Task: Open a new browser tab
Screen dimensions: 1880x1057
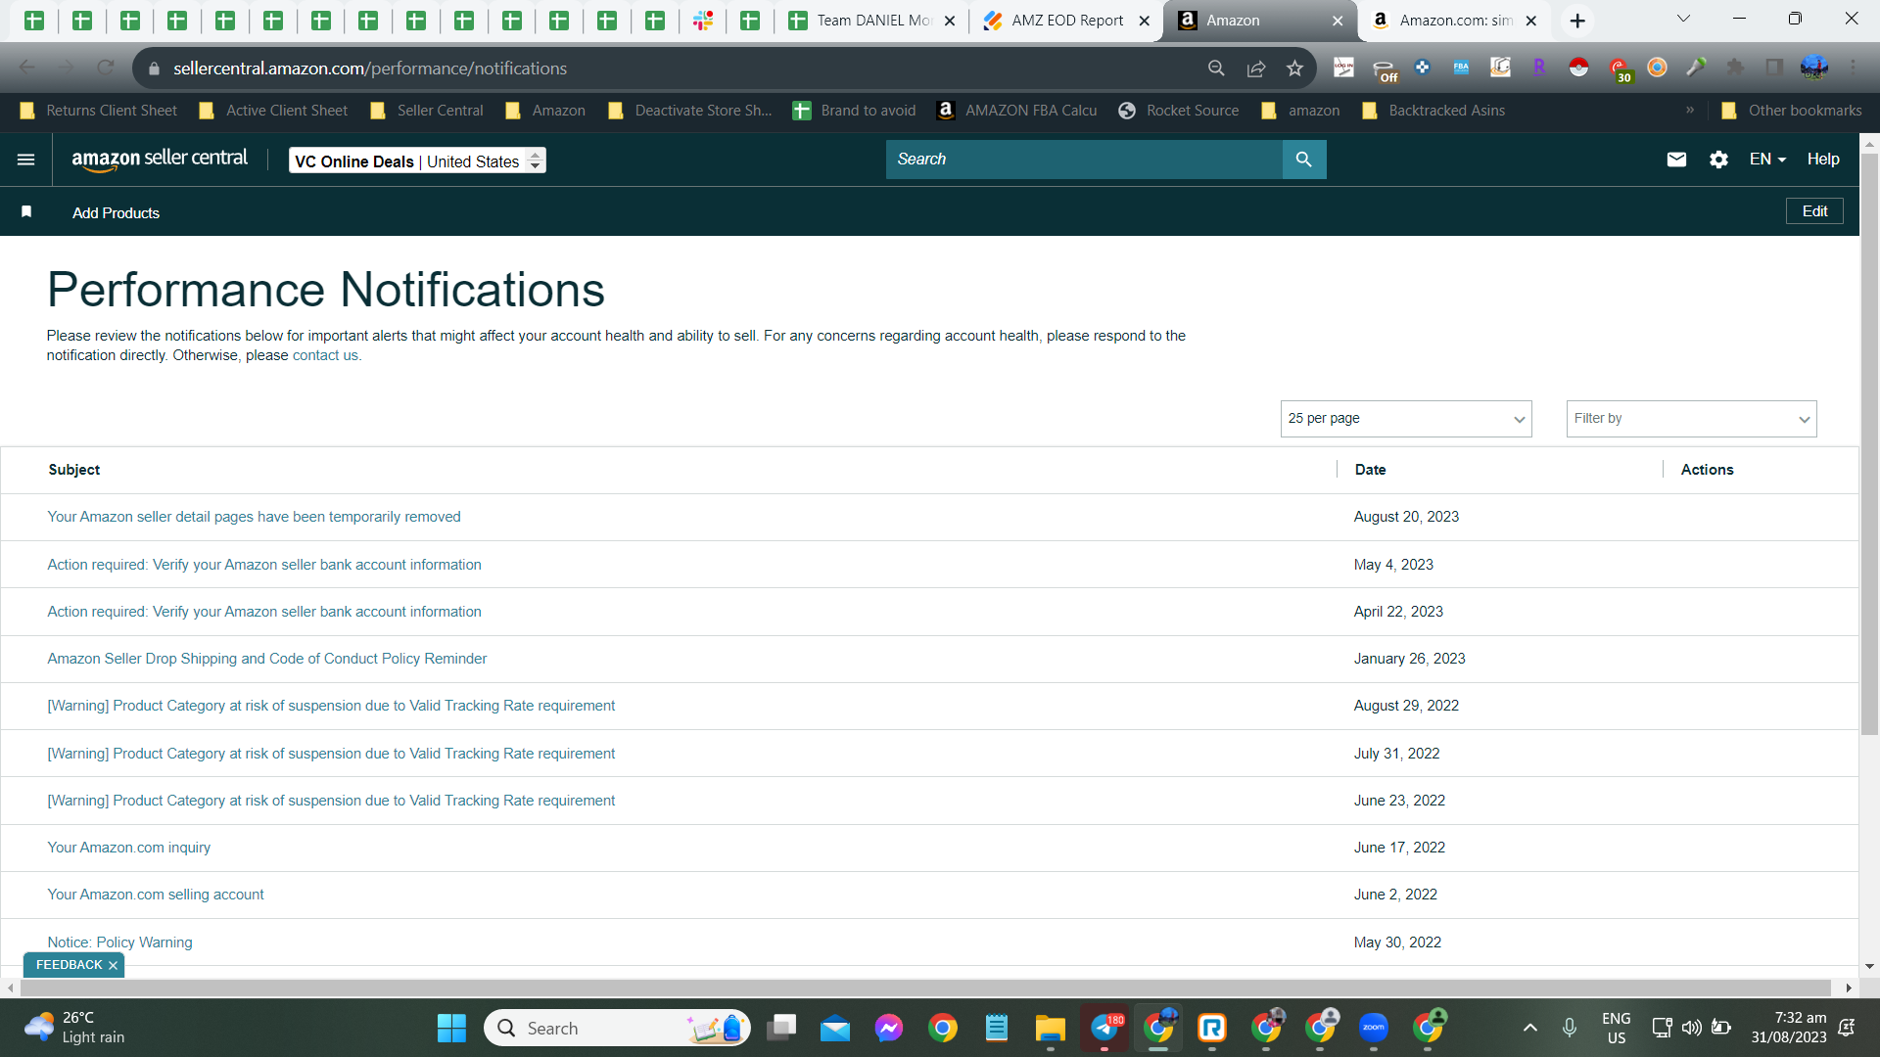Action: coord(1577,21)
